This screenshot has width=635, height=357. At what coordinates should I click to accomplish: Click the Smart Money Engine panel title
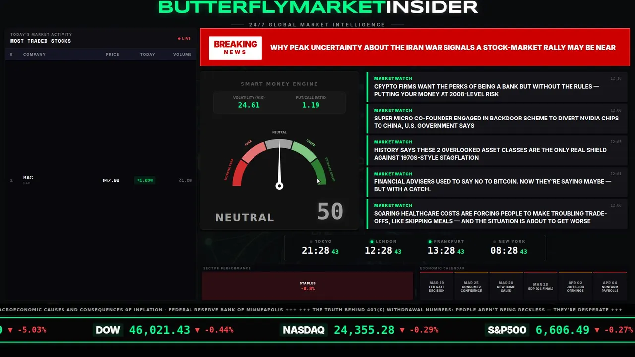tap(279, 84)
